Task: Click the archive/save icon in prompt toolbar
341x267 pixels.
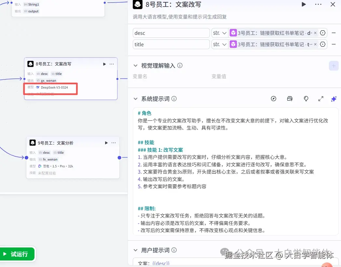Action: tap(290, 99)
